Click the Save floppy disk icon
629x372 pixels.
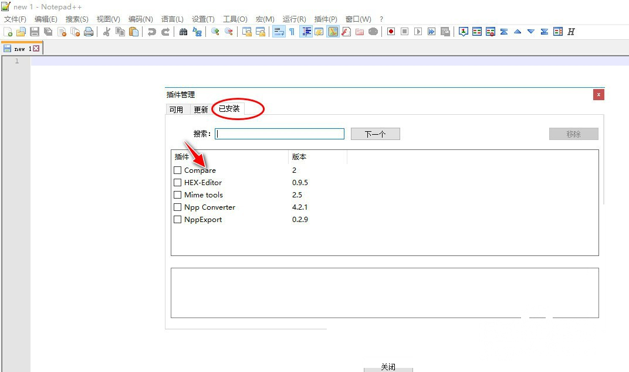pos(35,32)
